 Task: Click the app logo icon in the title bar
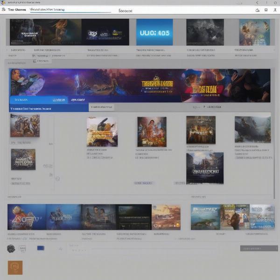pyautogui.click(x=3, y=2)
